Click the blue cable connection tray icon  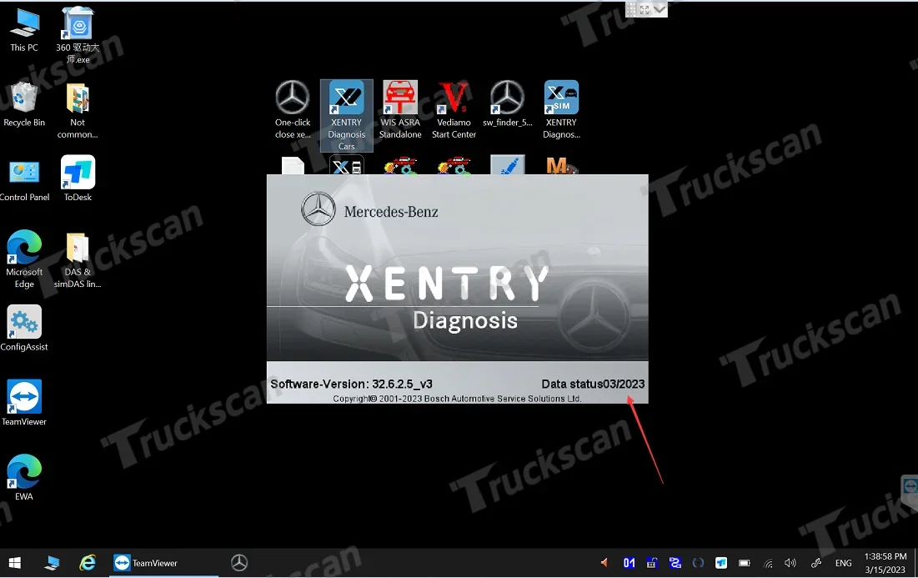[x=675, y=563]
